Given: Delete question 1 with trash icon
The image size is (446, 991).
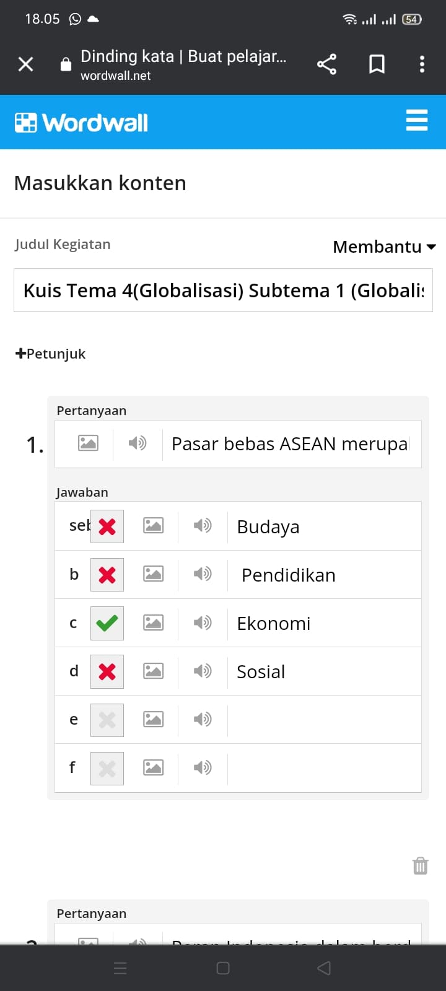Looking at the screenshot, I should pos(421,865).
